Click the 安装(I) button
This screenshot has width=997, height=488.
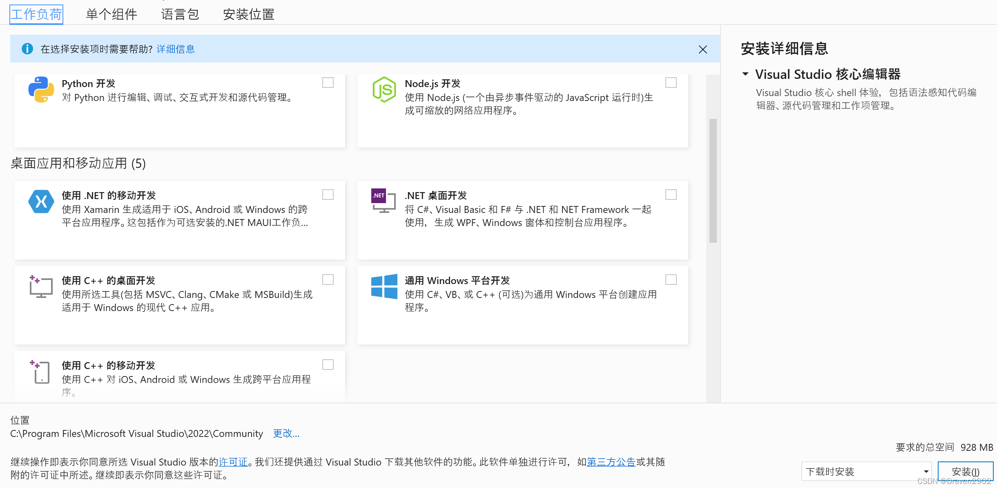[x=966, y=472]
